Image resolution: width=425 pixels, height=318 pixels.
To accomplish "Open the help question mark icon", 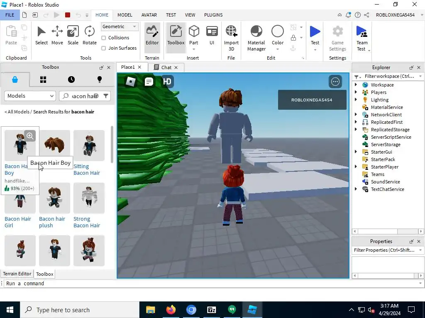I will tap(358, 15).
